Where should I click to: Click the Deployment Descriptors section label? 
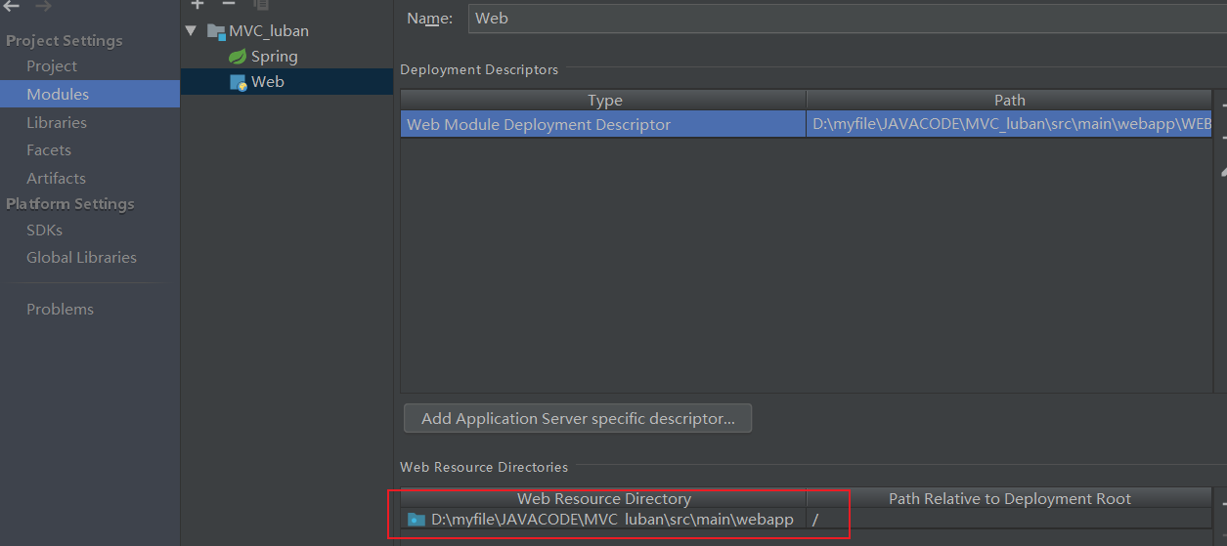pos(479,70)
